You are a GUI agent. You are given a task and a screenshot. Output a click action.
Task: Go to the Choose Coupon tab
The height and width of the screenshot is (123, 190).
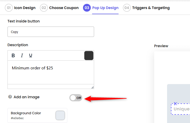[64, 8]
